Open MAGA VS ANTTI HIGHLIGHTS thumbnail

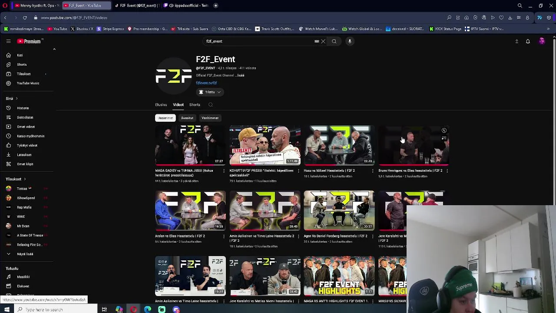pos(339,276)
